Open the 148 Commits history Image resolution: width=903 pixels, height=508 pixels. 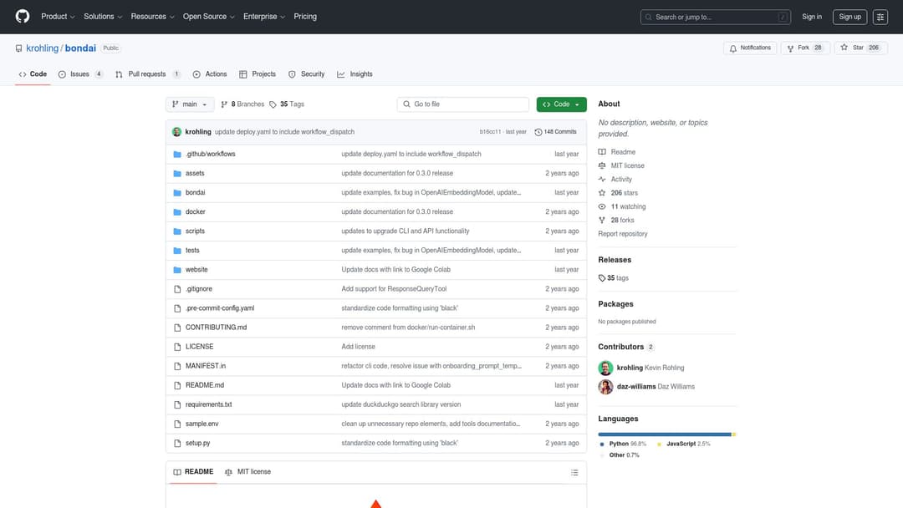coord(555,132)
